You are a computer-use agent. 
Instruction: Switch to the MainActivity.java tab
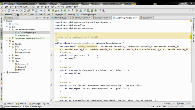tap(61, 18)
